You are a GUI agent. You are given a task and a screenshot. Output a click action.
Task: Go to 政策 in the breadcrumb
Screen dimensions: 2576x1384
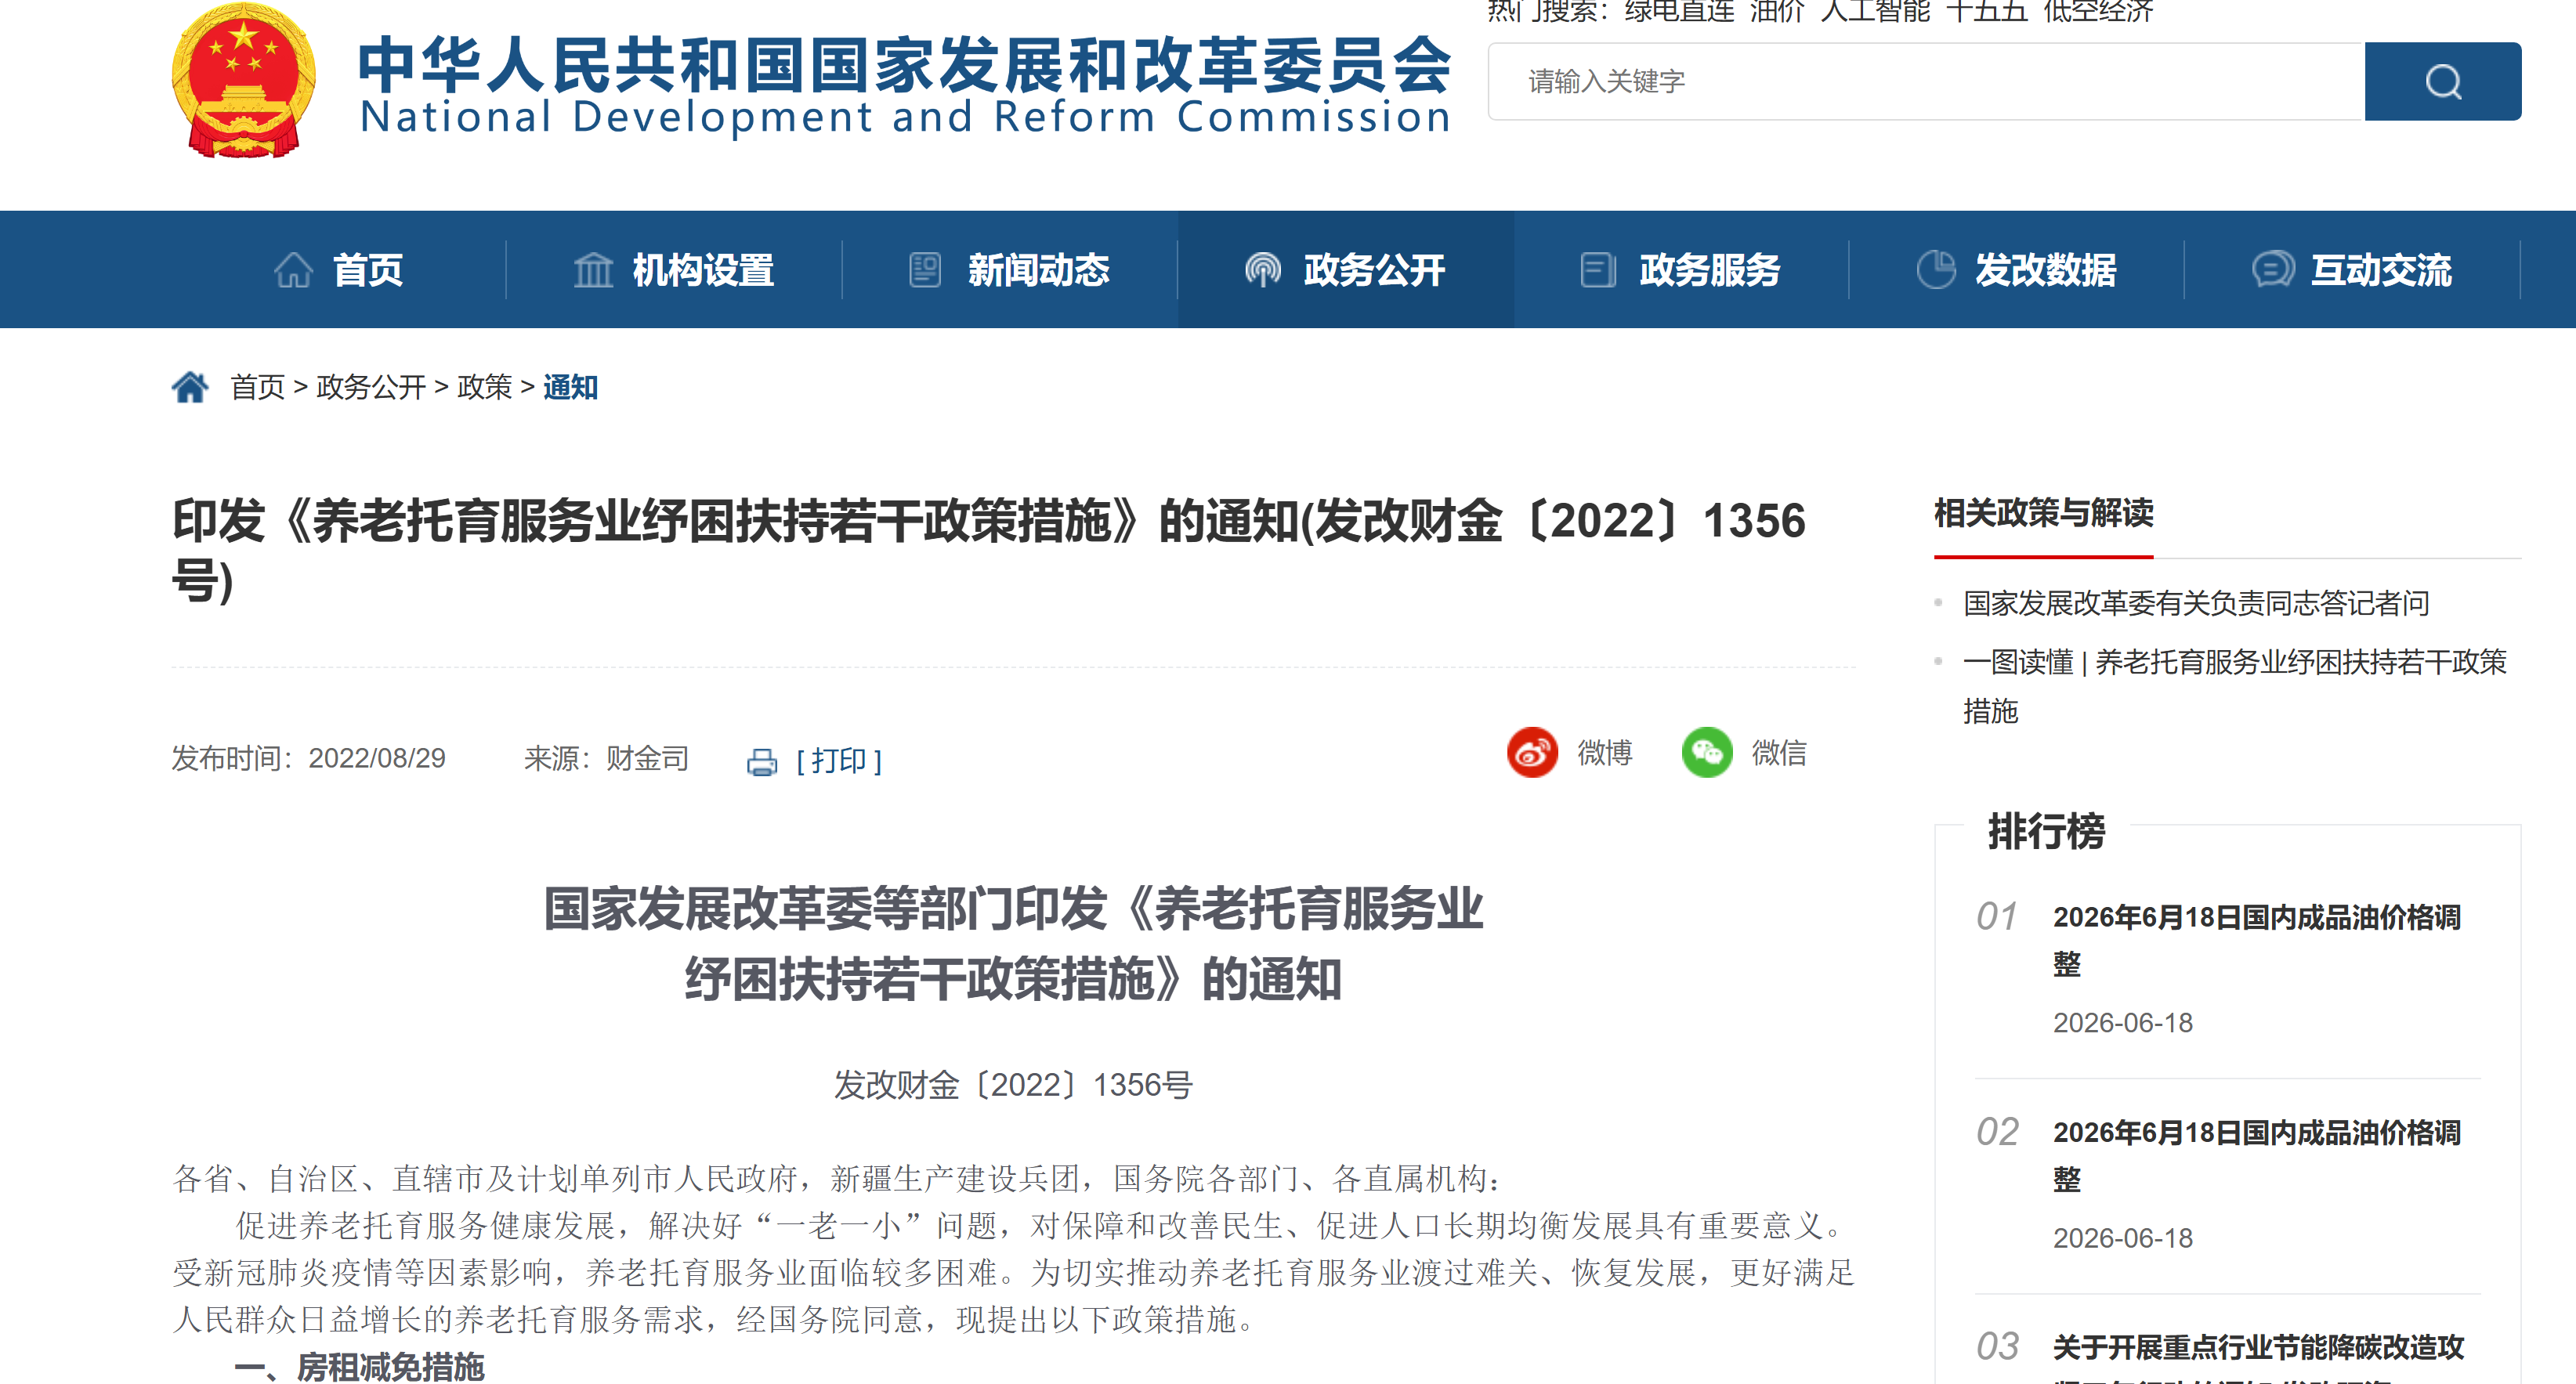485,387
